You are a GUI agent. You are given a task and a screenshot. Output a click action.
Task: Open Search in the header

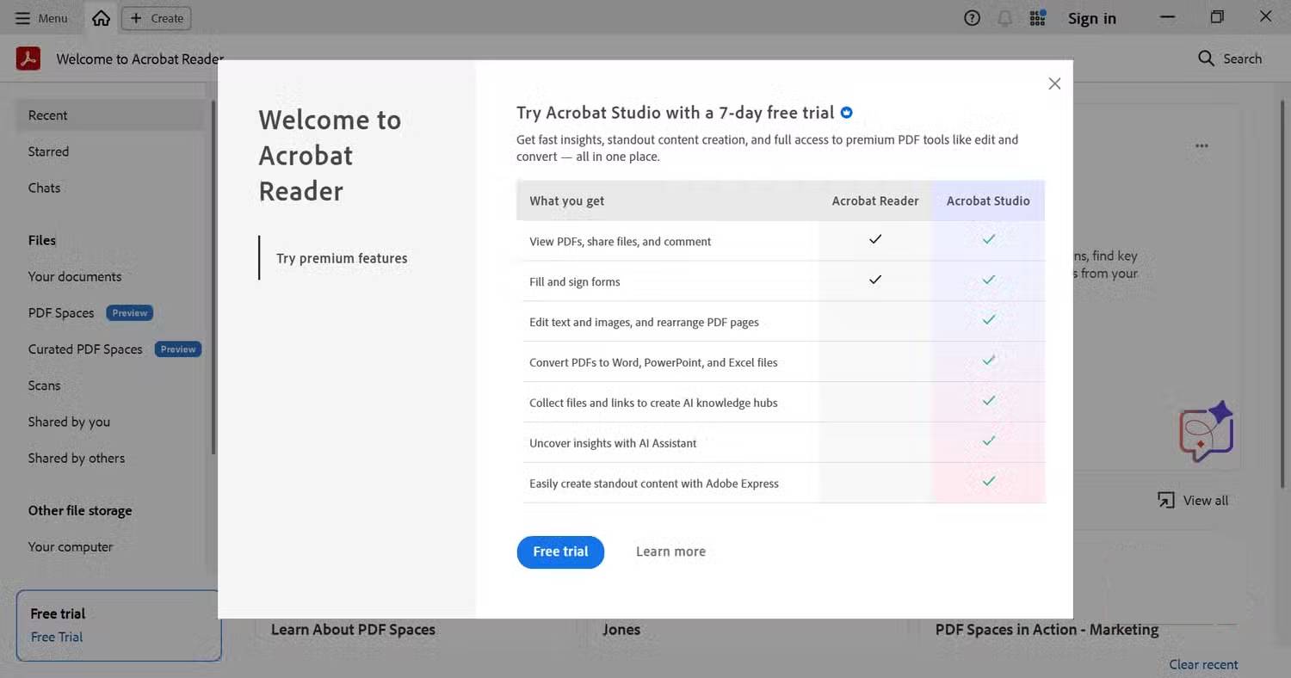[1230, 59]
